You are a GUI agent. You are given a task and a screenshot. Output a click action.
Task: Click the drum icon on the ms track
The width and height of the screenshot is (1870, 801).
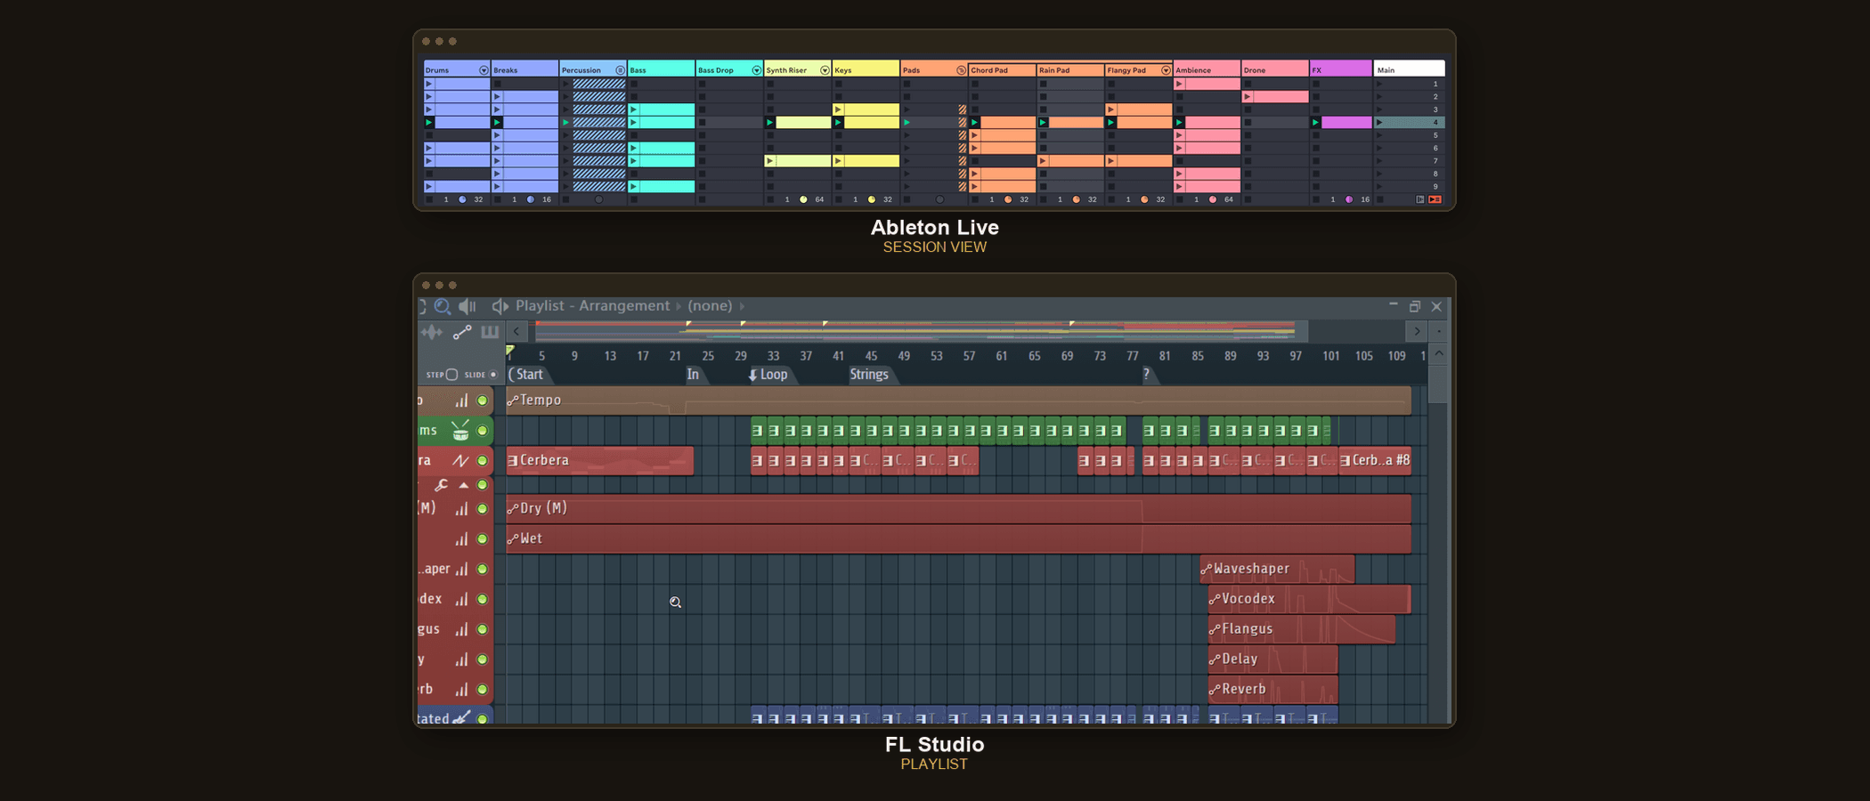click(x=459, y=431)
